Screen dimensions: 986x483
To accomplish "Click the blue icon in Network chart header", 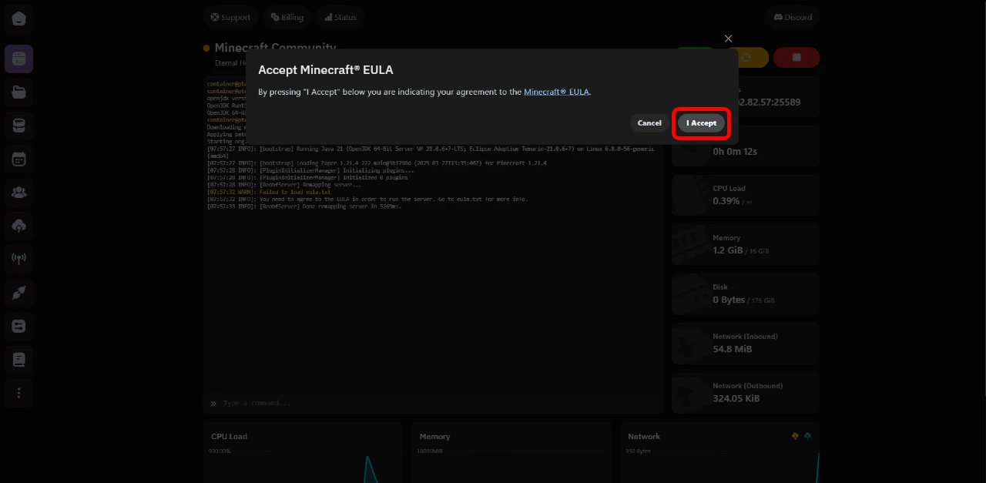I will (x=807, y=436).
